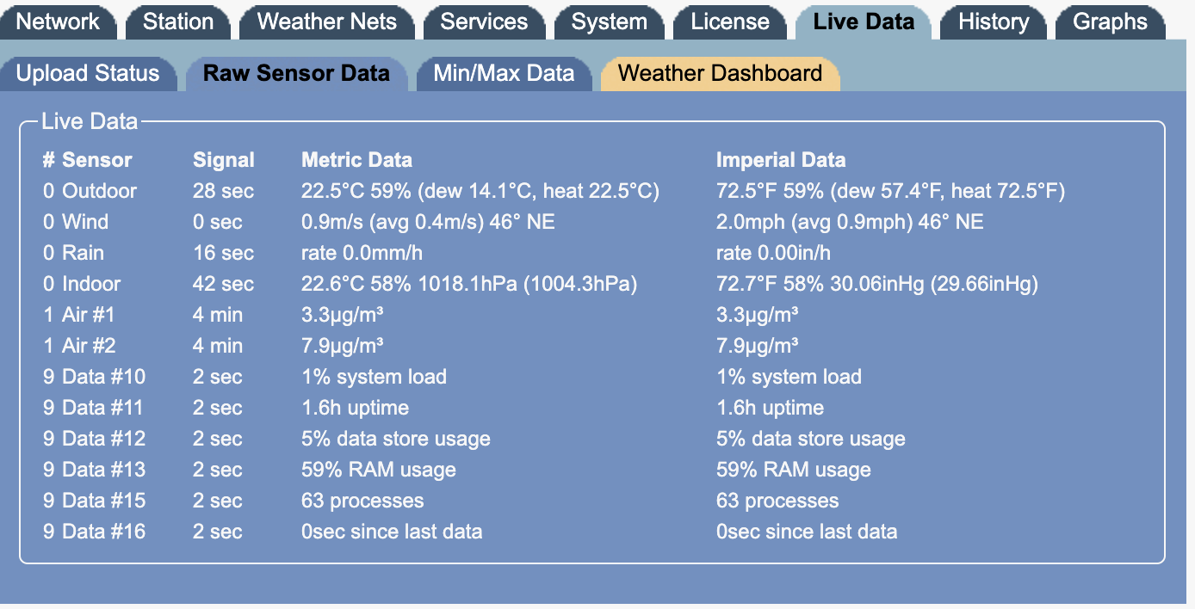Open the Network tab

pos(59,22)
